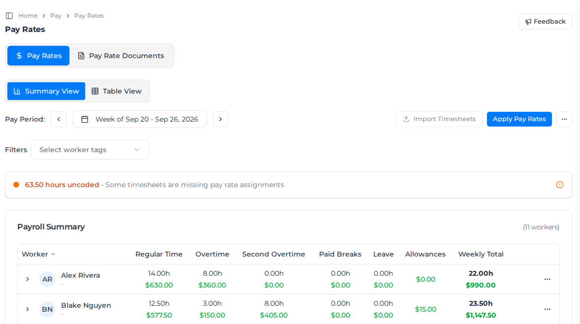The width and height of the screenshot is (580, 324).
Task: Click Blake Nguyen name
Action: (x=86, y=305)
